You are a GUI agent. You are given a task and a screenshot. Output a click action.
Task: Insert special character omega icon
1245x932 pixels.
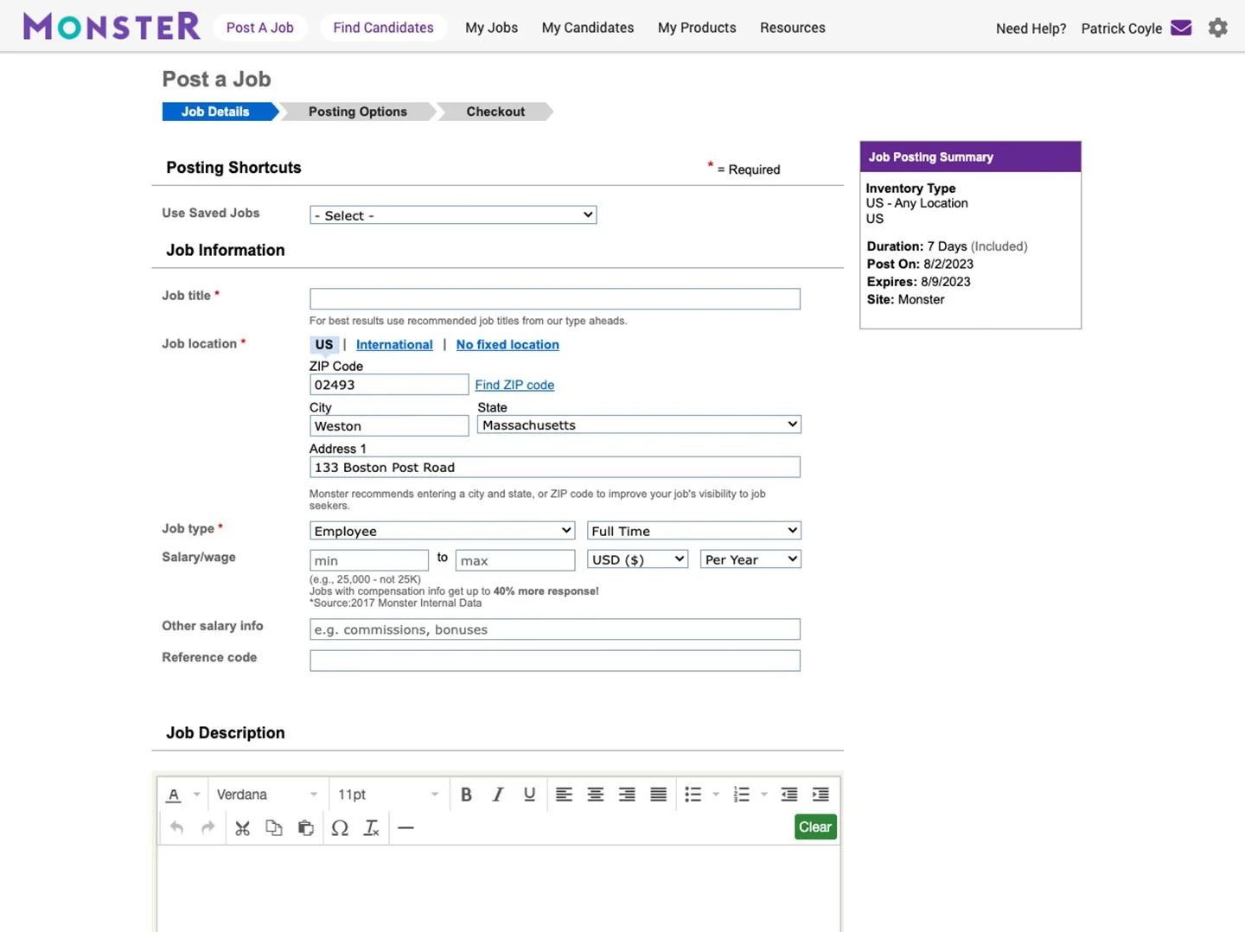tap(340, 827)
